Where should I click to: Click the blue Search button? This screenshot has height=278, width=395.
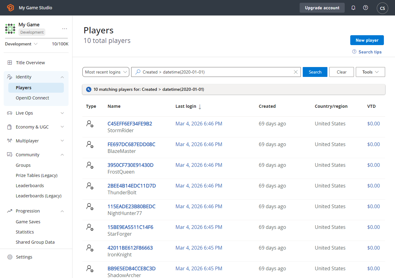point(315,72)
